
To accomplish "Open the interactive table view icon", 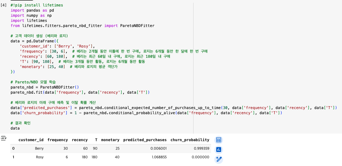I will tap(219, 140).
